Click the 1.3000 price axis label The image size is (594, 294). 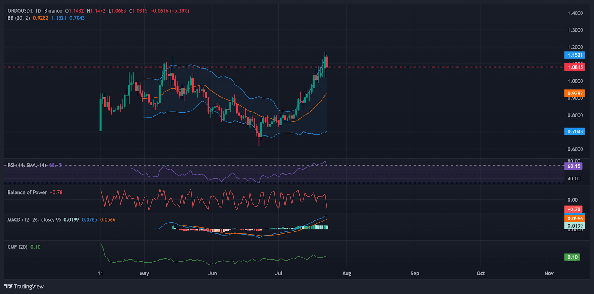[x=575, y=30]
